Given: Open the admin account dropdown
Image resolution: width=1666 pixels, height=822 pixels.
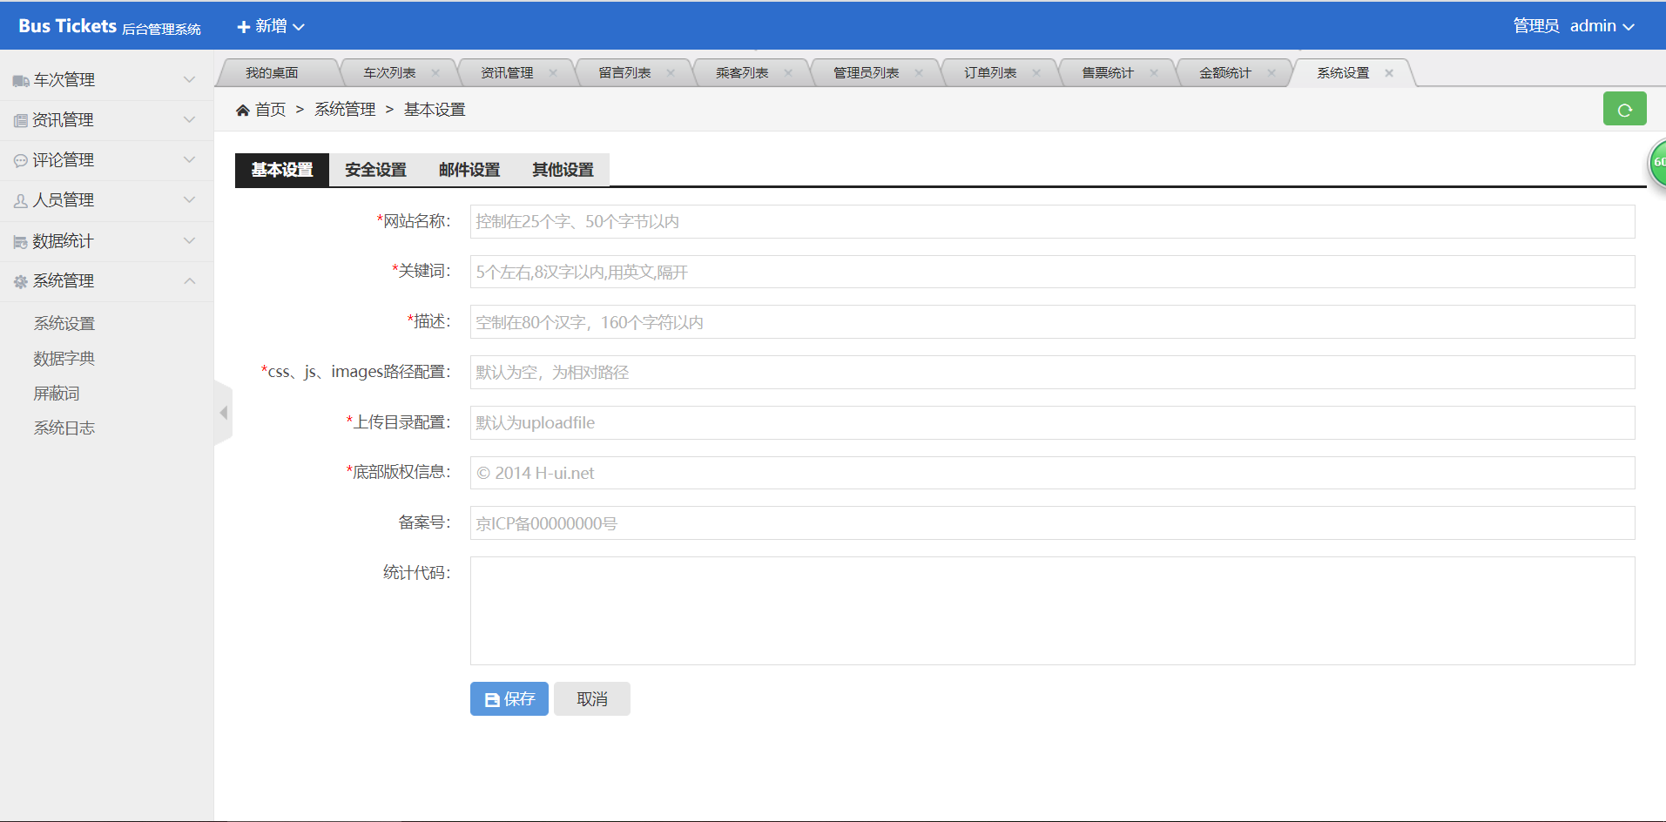Looking at the screenshot, I should click(x=1602, y=26).
